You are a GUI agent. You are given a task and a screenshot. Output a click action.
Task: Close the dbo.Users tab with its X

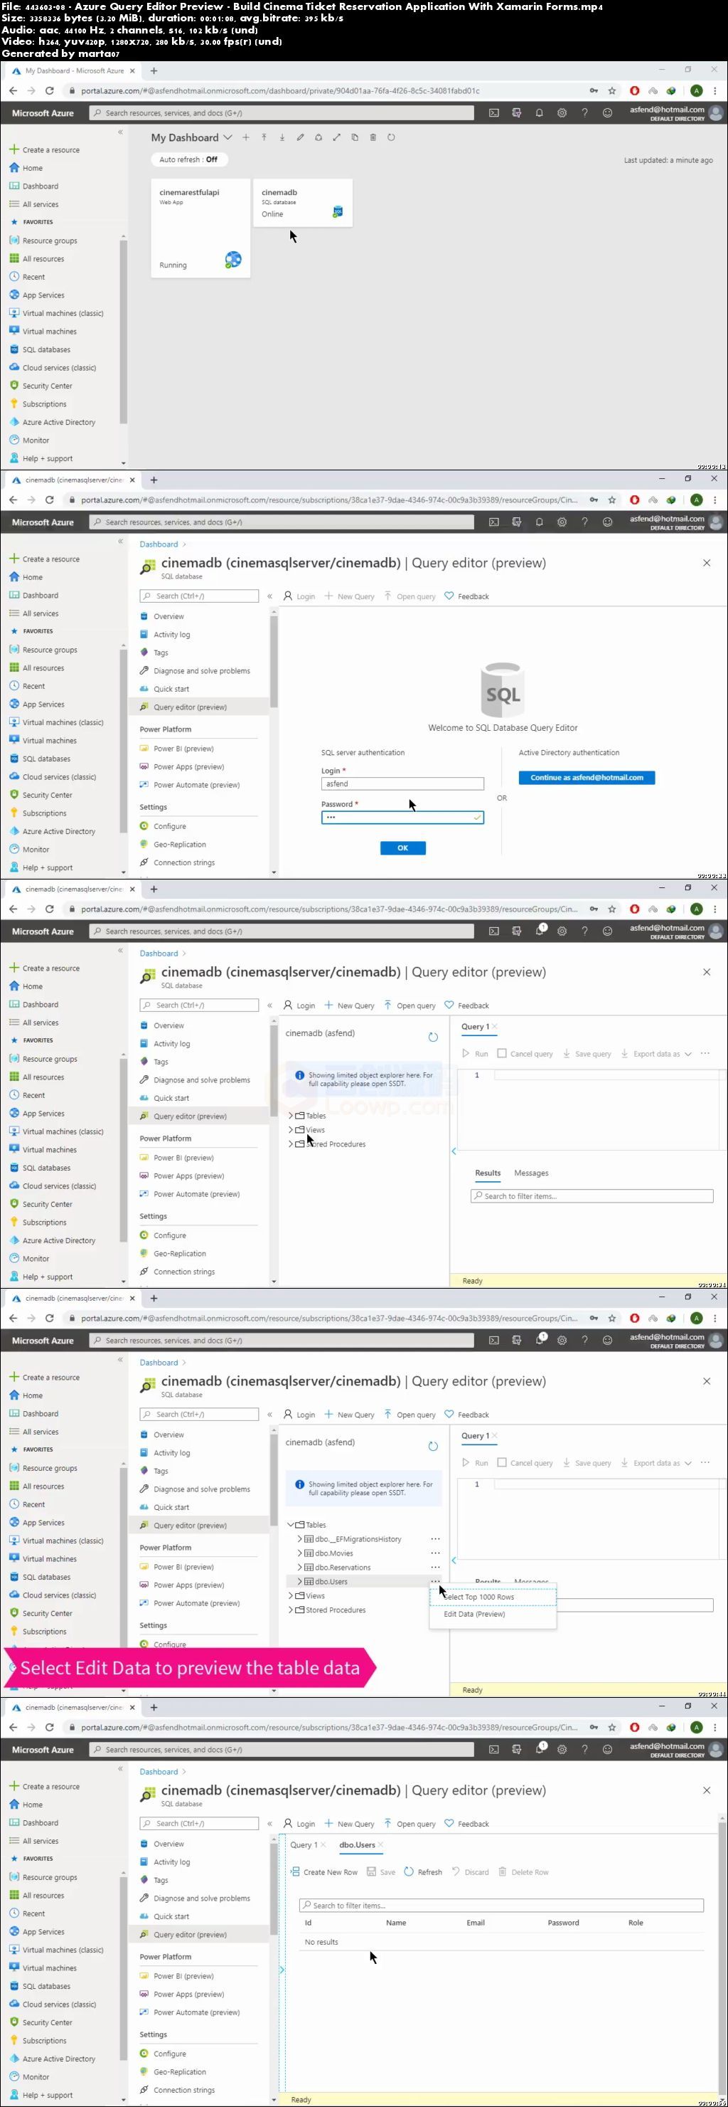tap(381, 1844)
